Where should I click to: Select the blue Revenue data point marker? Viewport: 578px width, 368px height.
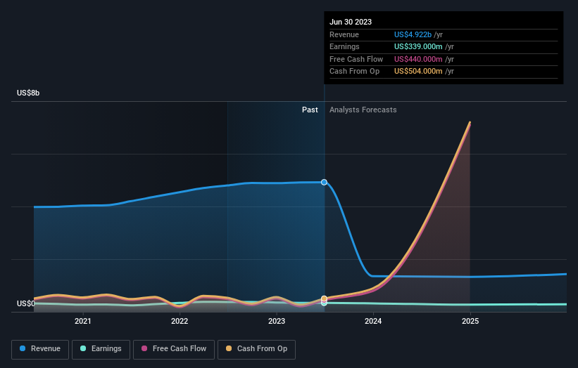click(x=324, y=183)
